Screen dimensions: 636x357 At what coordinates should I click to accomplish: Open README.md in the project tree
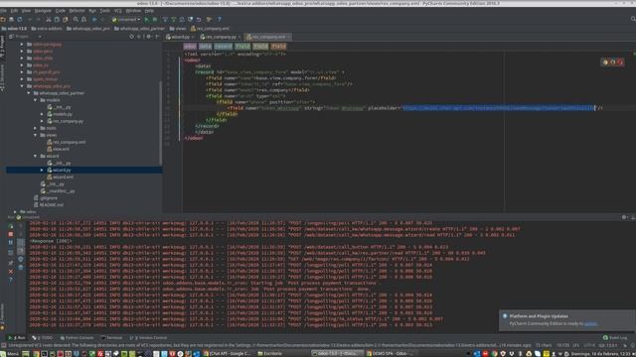pyautogui.click(x=49, y=205)
